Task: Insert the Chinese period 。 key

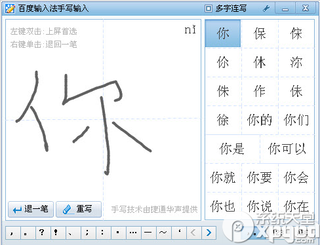Action: (x=28, y=233)
